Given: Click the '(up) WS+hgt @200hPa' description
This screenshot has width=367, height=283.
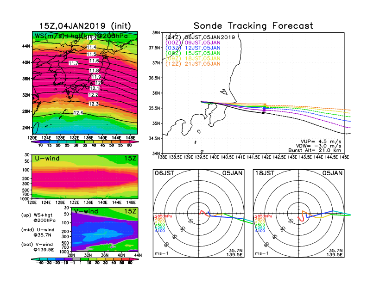Looking at the screenshot, I should (x=38, y=217).
